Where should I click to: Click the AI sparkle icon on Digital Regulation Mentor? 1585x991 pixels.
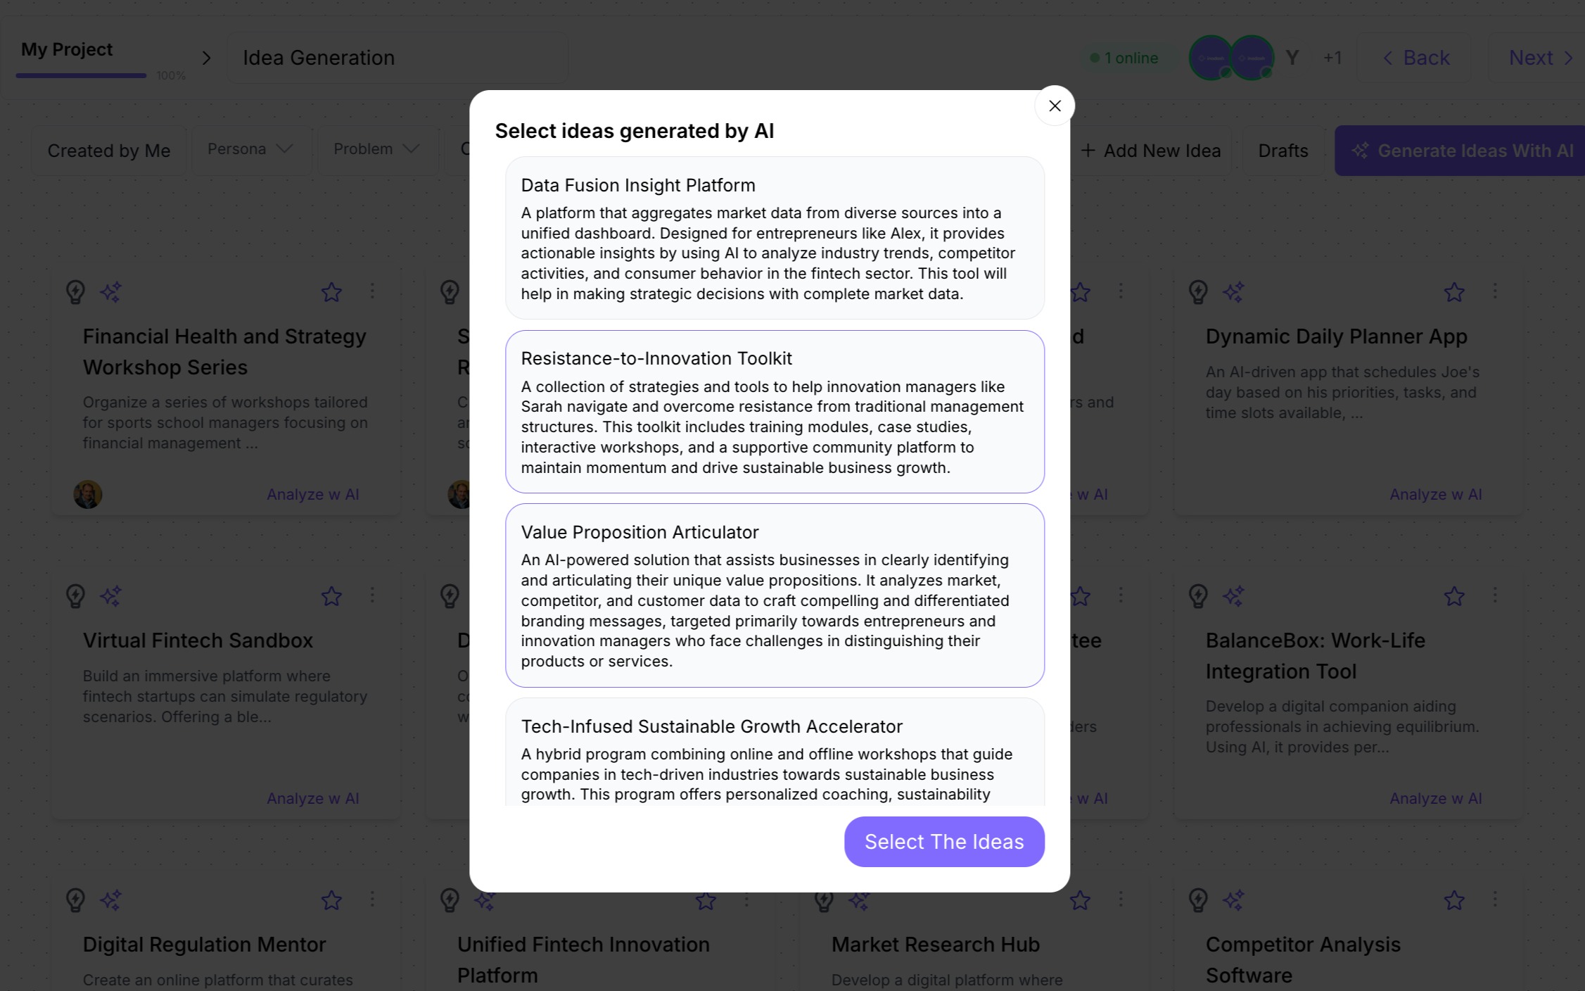pyautogui.click(x=110, y=900)
